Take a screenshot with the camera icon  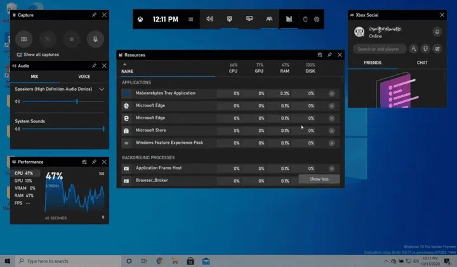coord(24,39)
